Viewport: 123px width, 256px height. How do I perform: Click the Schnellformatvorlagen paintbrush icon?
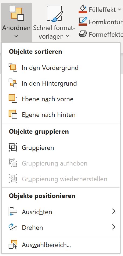coord(54,14)
